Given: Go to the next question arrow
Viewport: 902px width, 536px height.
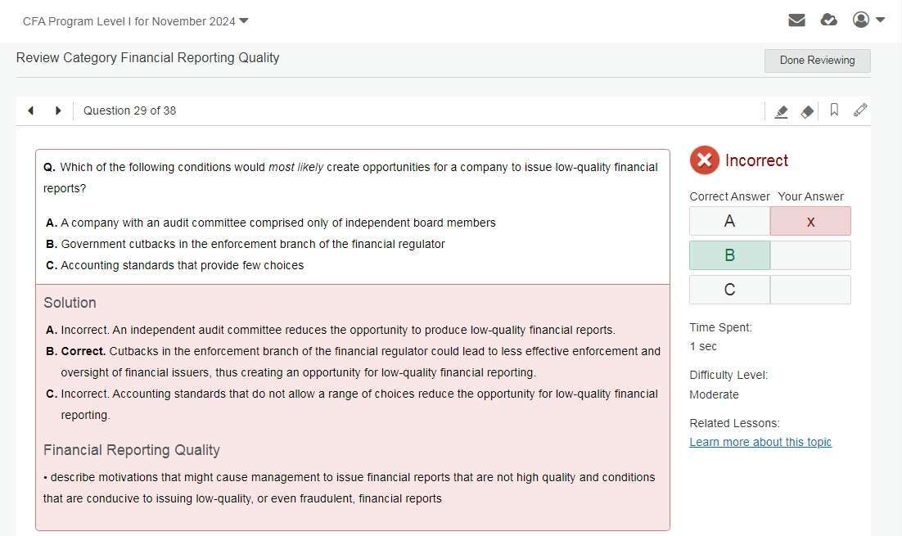Looking at the screenshot, I should 58,110.
